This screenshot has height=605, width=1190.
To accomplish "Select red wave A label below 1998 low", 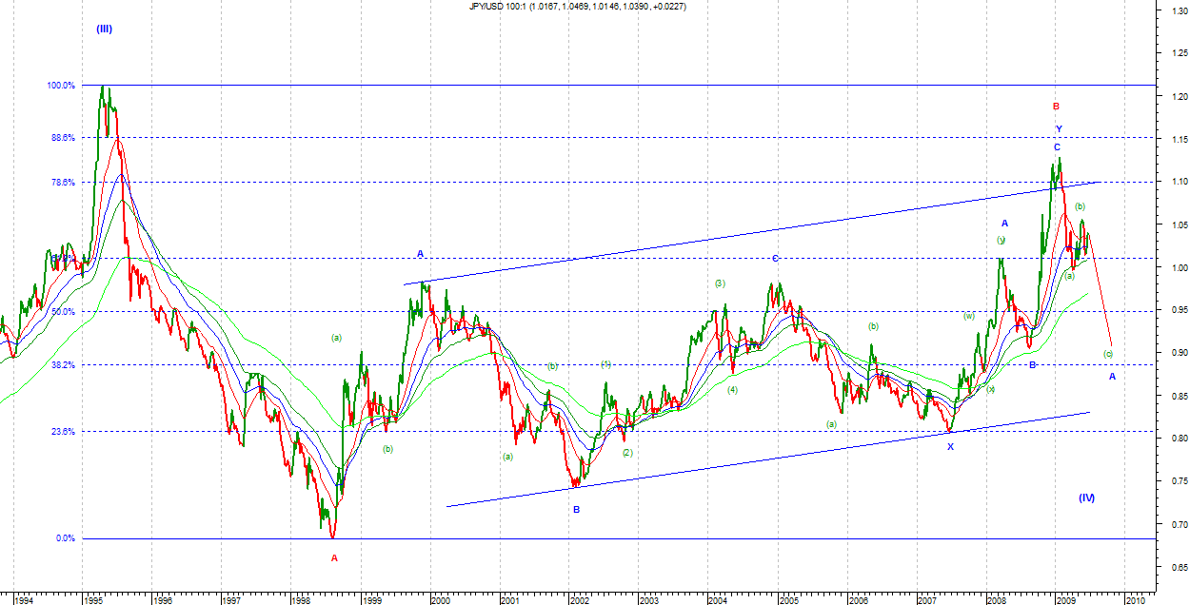I will point(334,558).
